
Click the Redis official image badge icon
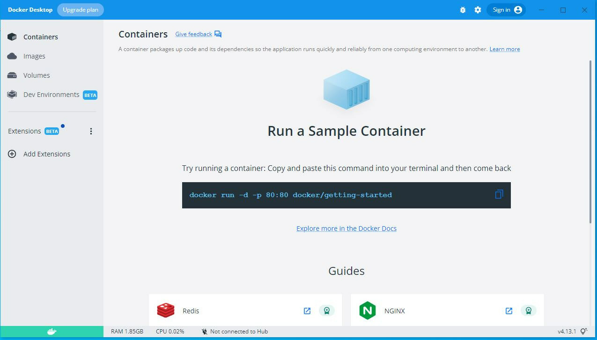[327, 310]
